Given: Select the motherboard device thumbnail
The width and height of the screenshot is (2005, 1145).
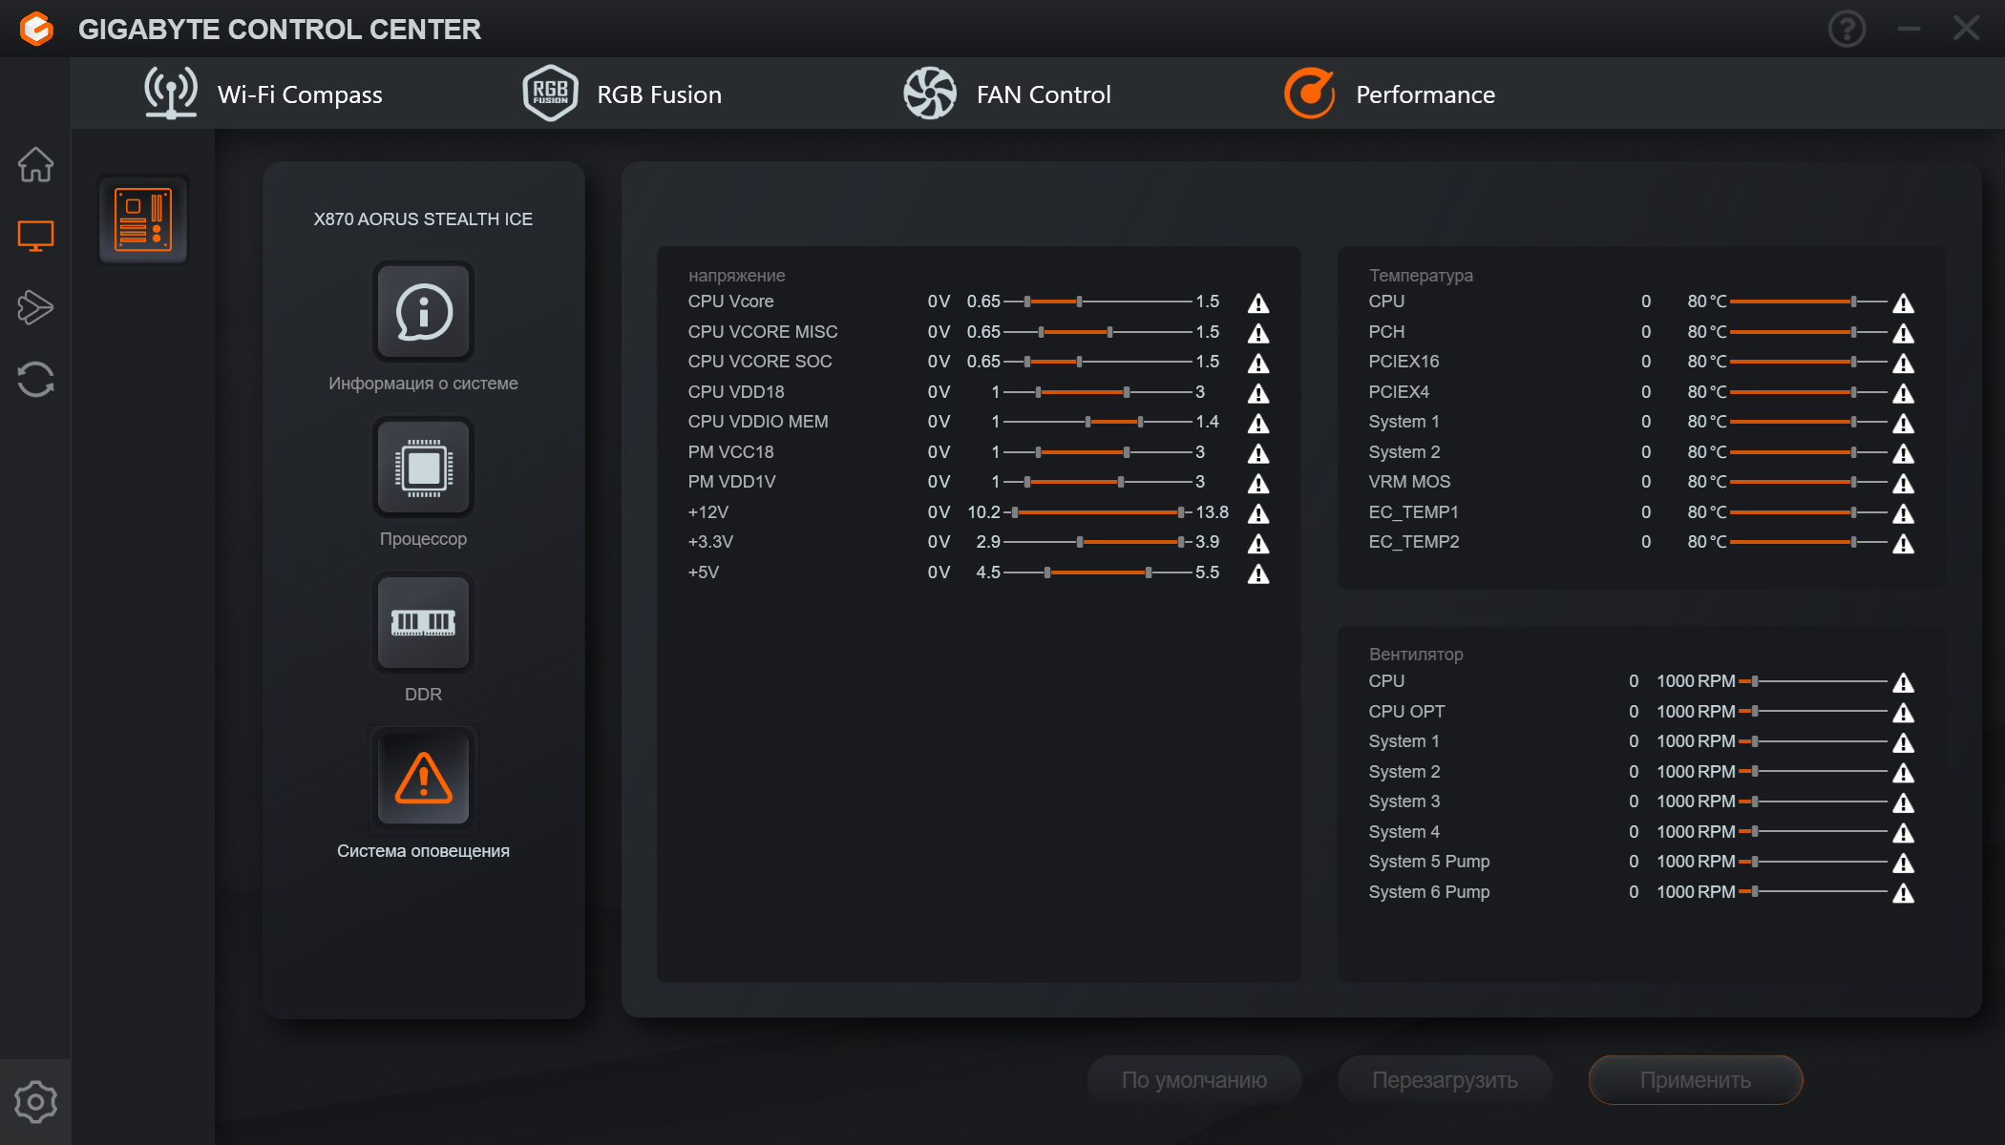Looking at the screenshot, I should (x=143, y=220).
